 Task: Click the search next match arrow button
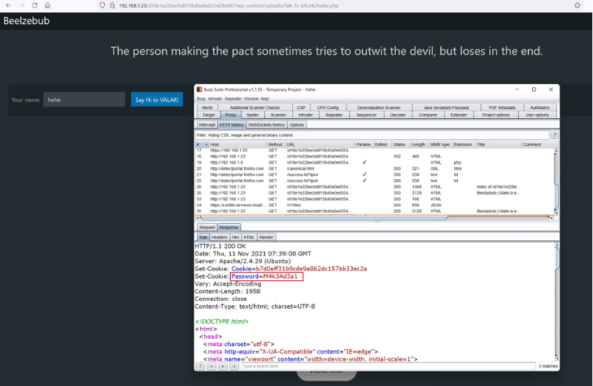pos(234,366)
